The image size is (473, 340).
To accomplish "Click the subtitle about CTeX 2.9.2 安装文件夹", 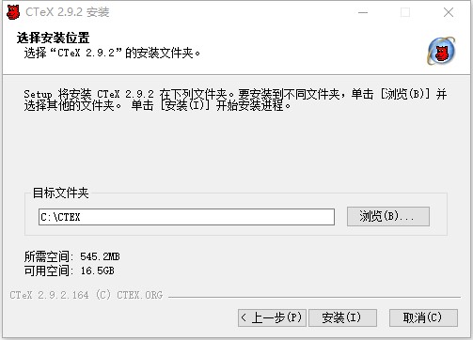I will click(x=112, y=53).
